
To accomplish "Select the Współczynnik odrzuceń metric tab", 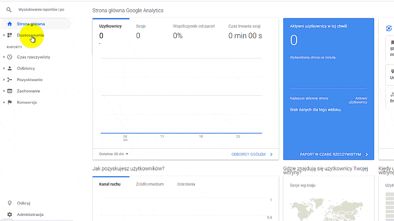I will (194, 31).
